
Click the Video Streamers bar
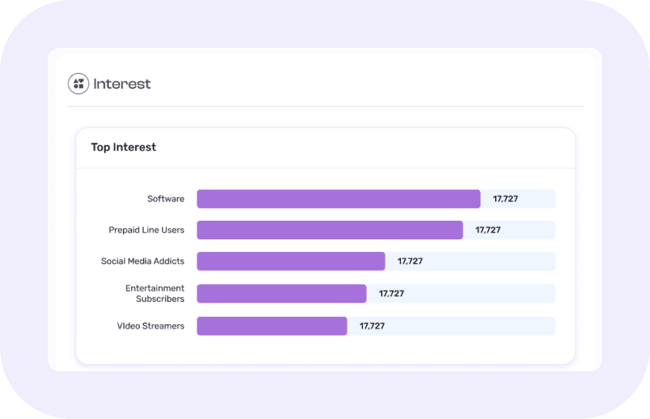[272, 326]
